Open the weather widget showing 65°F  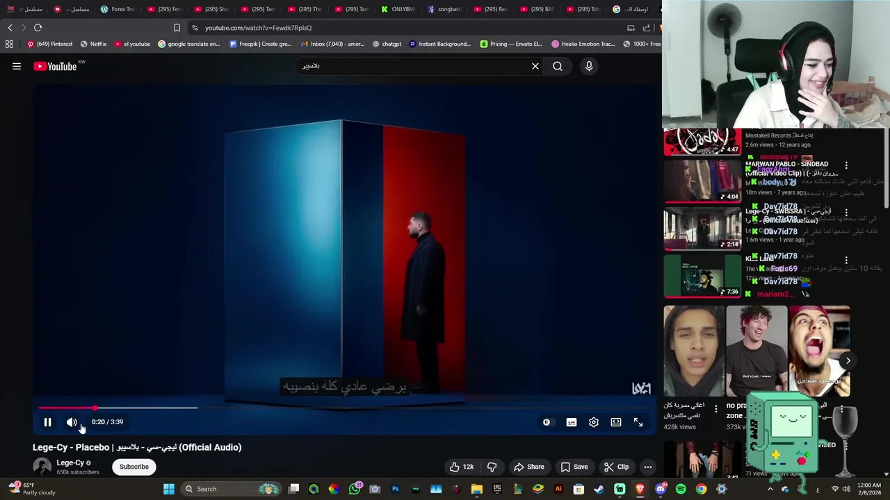click(31, 489)
